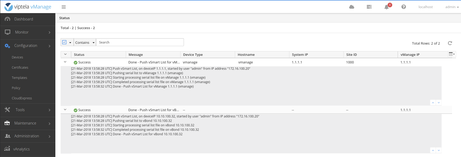
Task: Open the column chooser icon
Action: click(x=452, y=54)
